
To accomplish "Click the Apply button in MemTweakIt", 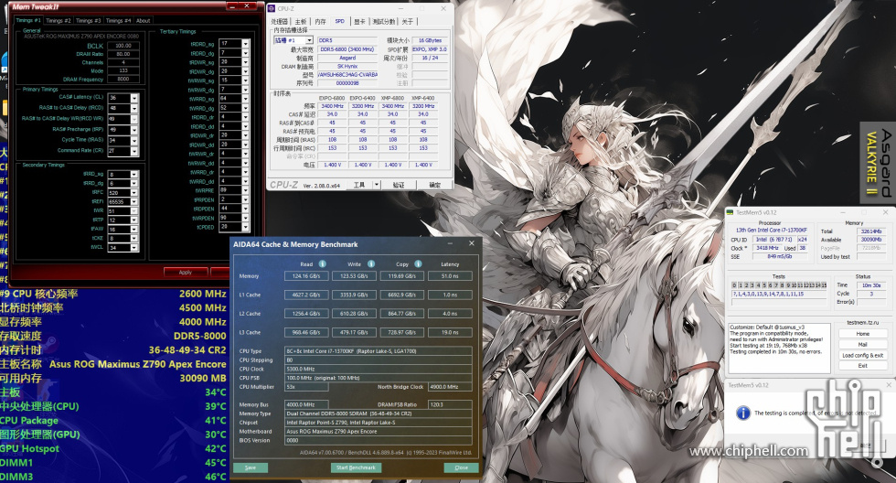I will coord(185,272).
